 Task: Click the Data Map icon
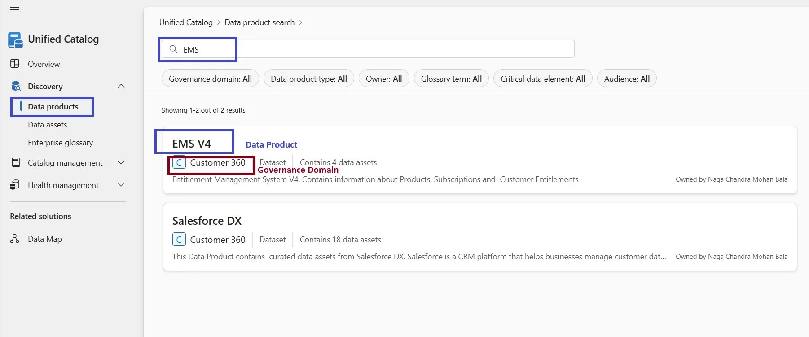point(15,239)
